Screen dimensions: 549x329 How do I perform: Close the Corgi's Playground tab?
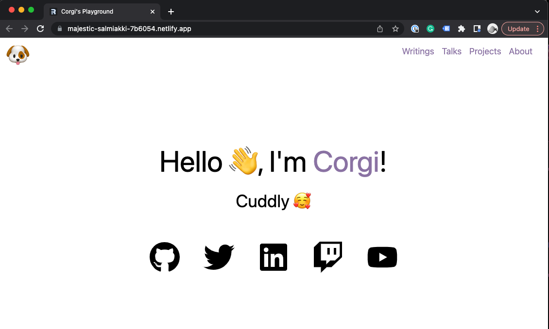[x=153, y=12]
